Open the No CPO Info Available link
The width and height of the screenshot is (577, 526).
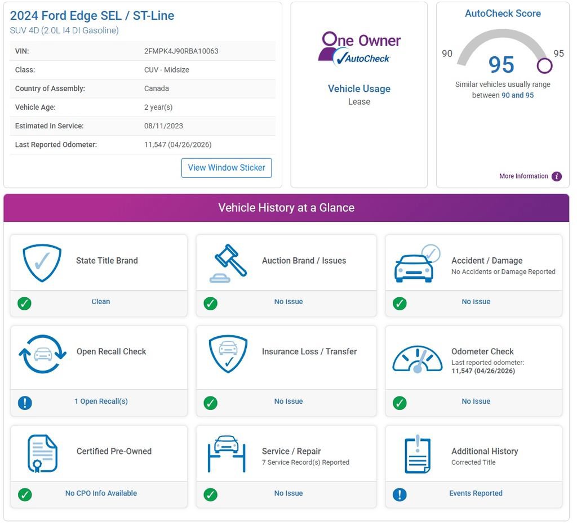click(x=101, y=493)
